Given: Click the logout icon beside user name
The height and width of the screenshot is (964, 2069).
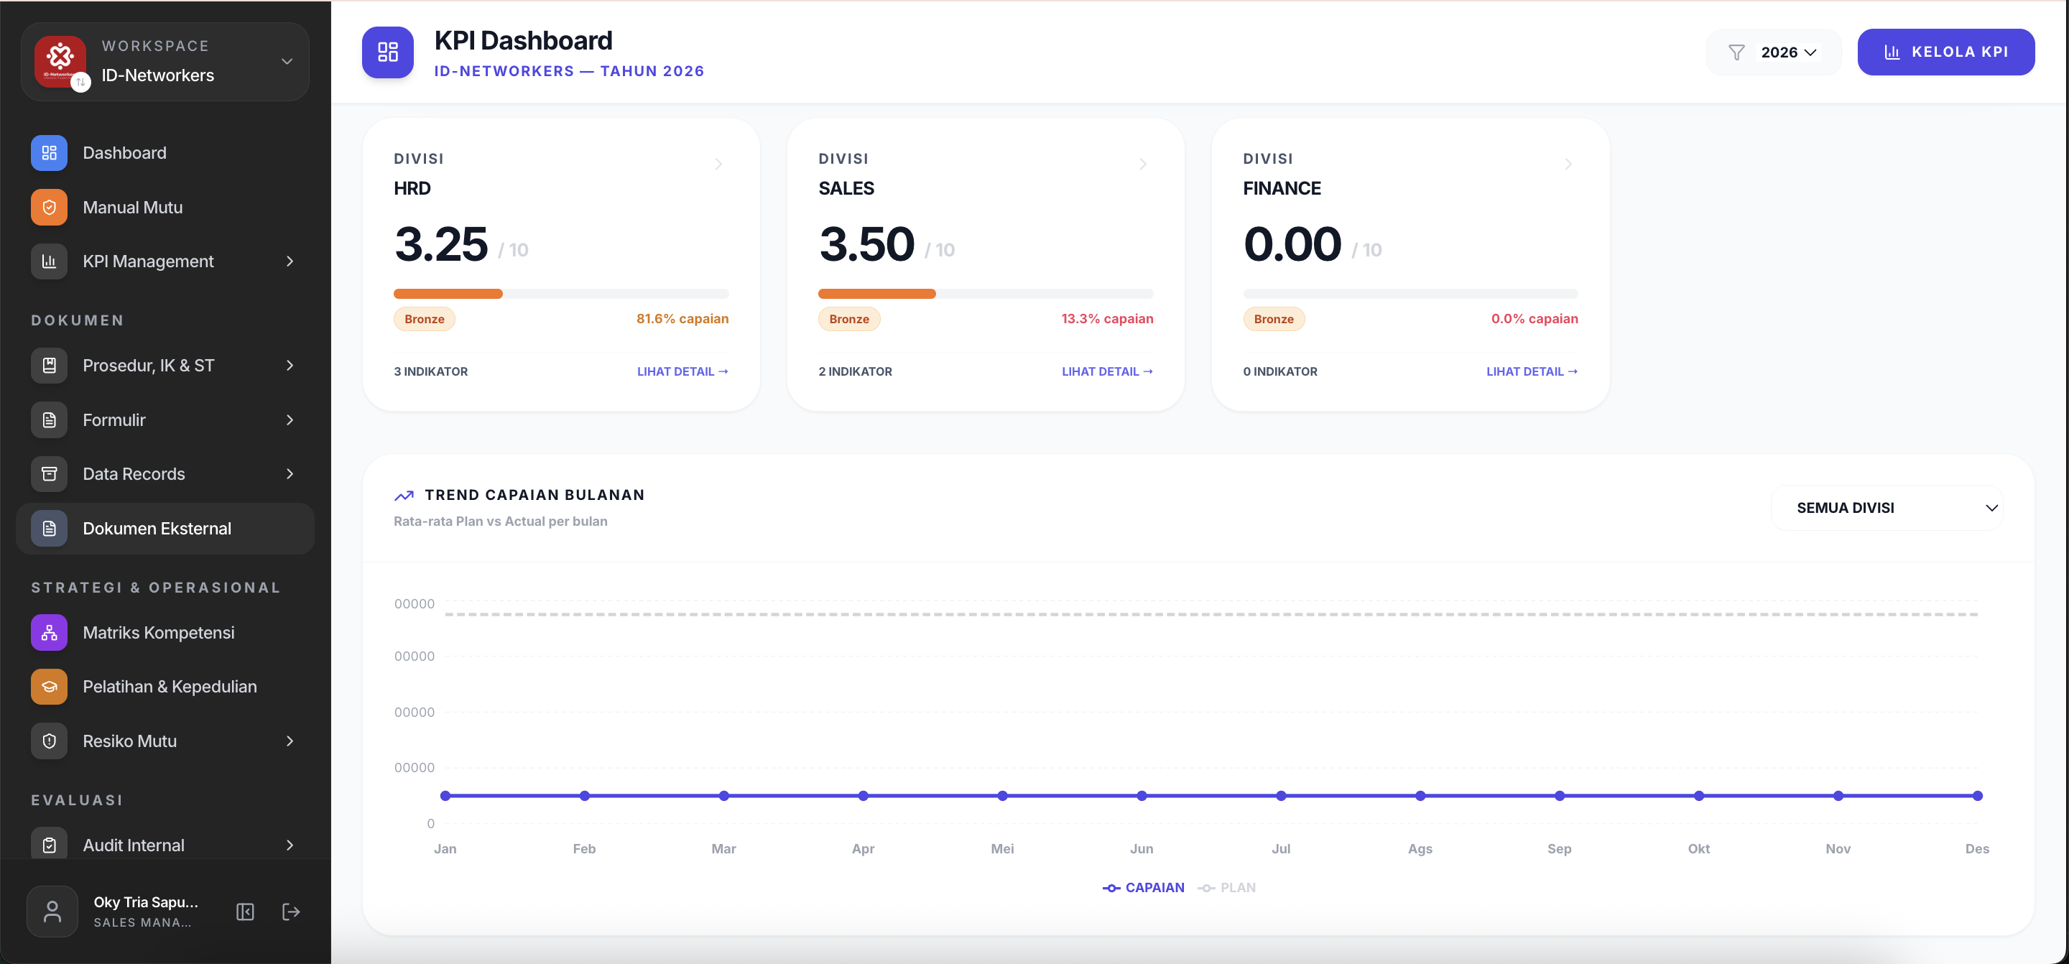Looking at the screenshot, I should [x=291, y=911].
